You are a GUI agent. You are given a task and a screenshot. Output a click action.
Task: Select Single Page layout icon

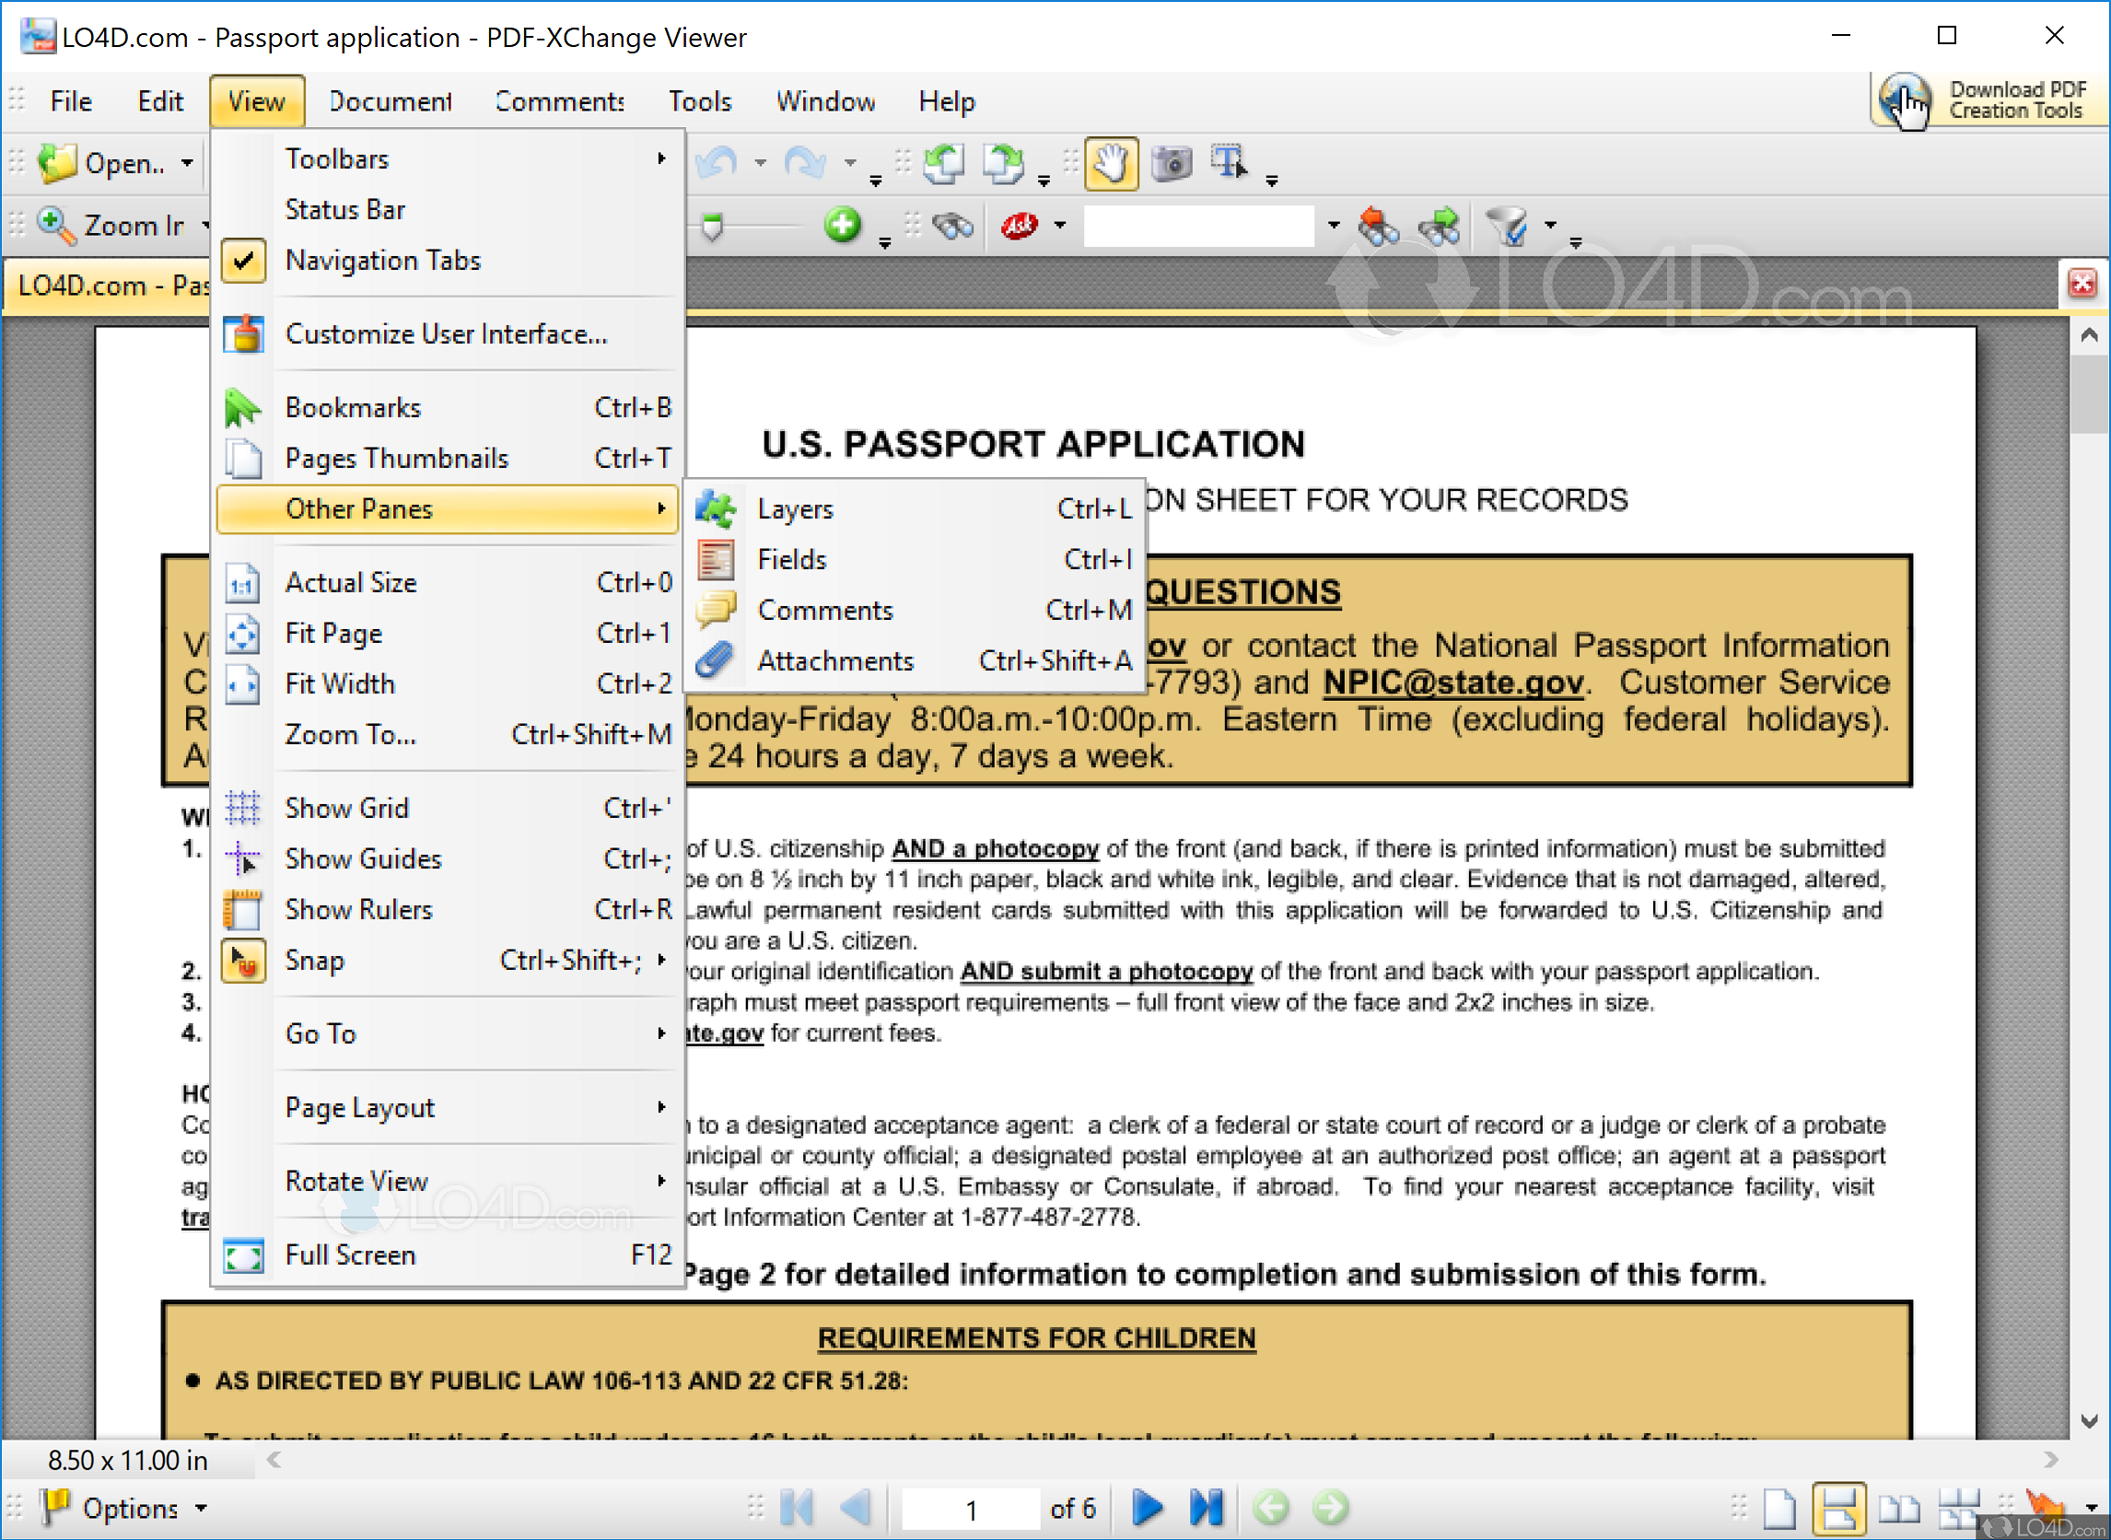pyautogui.click(x=1779, y=1509)
